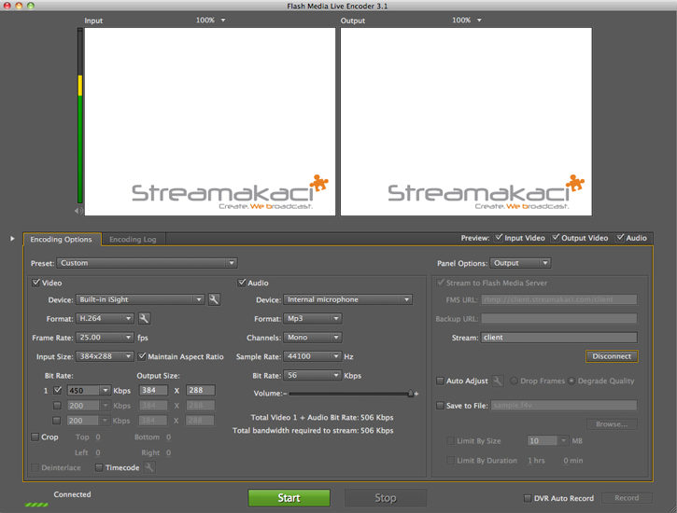Click the Backup URL input field

click(x=559, y=319)
